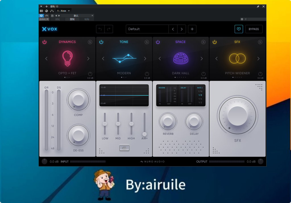Click the preset document icon in host toolbar
Screen dimensions: 291x203
click(x=52, y=16)
